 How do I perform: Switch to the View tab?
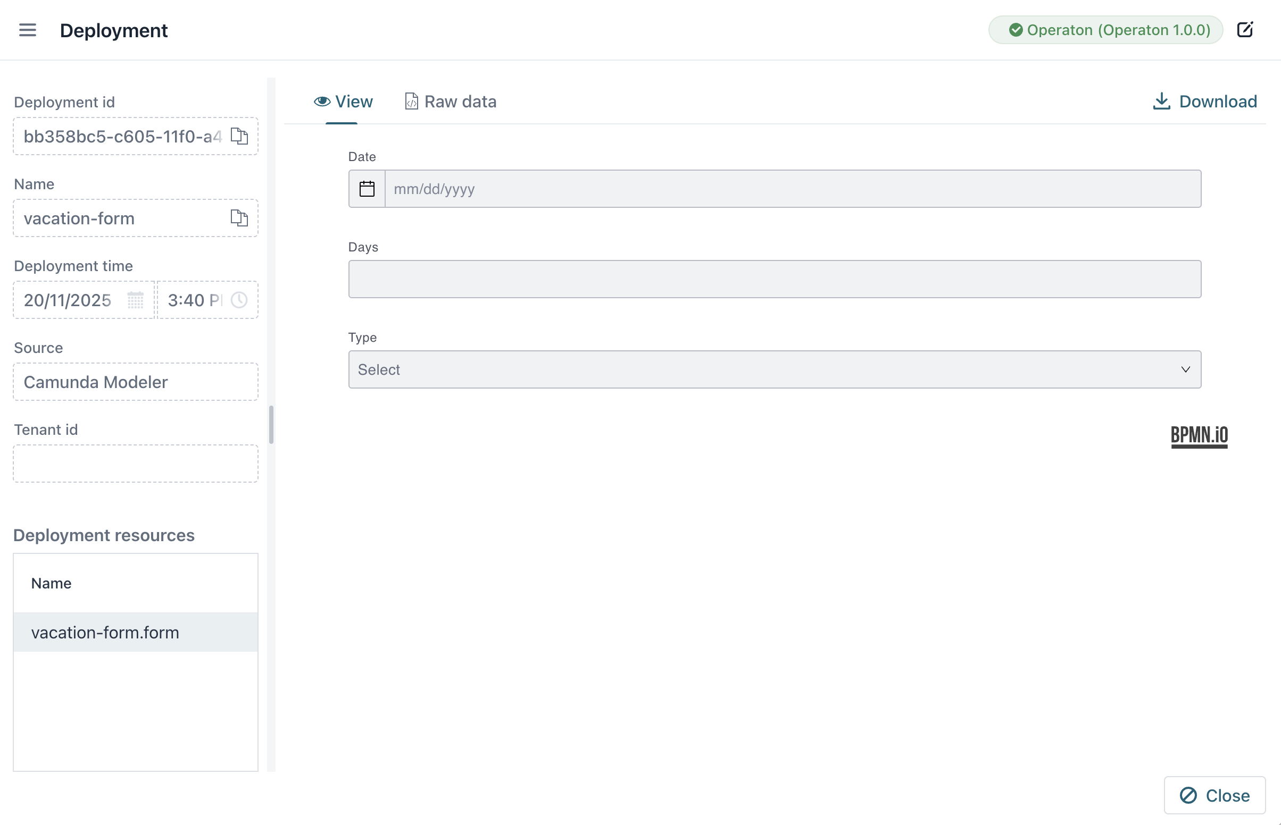343,101
